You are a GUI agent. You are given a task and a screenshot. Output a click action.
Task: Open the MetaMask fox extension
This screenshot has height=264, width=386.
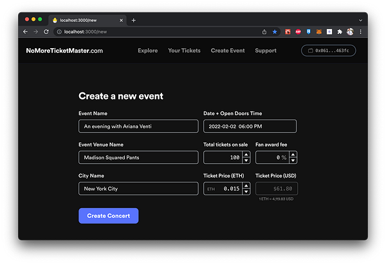tap(319, 31)
